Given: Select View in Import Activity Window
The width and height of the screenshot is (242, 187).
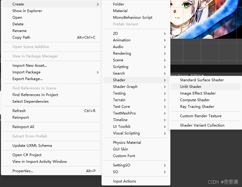Looking at the screenshot, I should (52, 162).
